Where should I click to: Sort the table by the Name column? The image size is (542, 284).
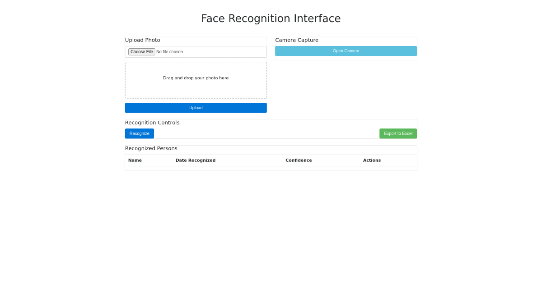pos(135,160)
